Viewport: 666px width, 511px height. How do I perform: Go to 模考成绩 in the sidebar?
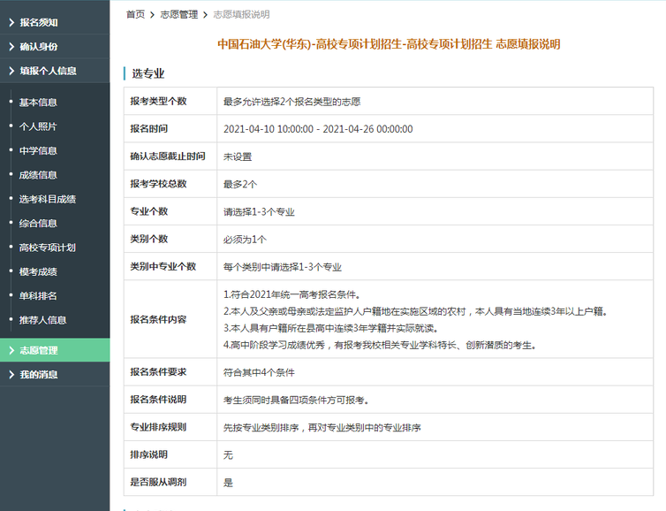coord(38,272)
